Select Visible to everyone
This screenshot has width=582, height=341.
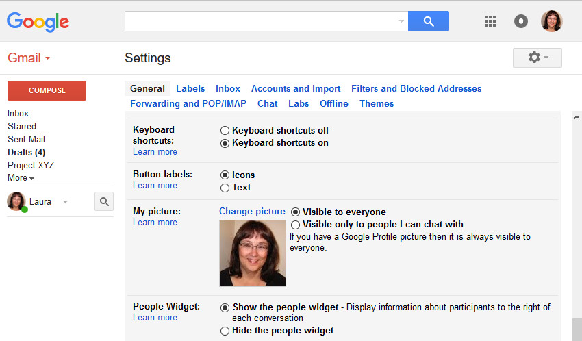pyautogui.click(x=295, y=212)
